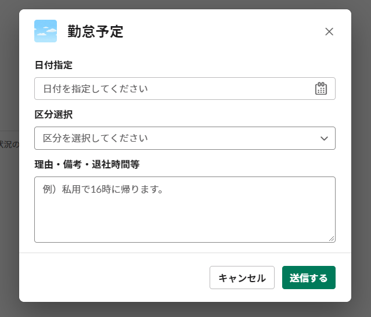This screenshot has width=371, height=317.
Task: Open the calendar date picker icon
Action: point(321,88)
